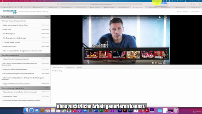Open Mail from the Dock

point(37,111)
